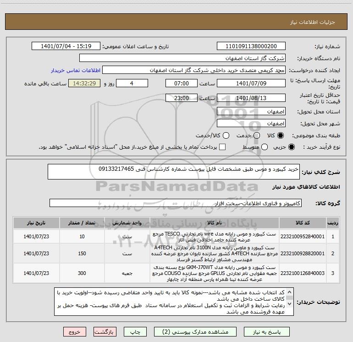This screenshot has width=353, height=342.
Task: Click the بازگشت back button
Action: [105, 332]
